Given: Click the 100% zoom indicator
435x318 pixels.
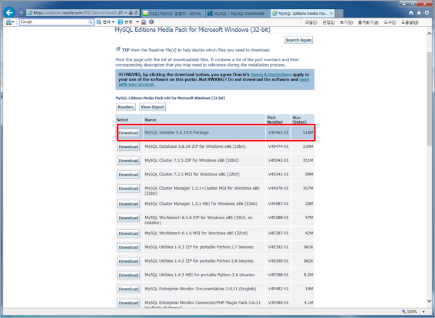Looking at the screenshot, I should coord(411,312).
